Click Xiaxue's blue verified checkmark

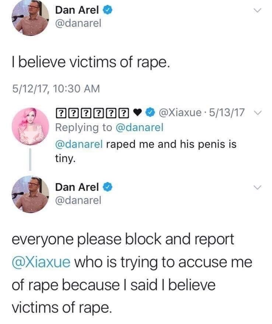(150, 112)
